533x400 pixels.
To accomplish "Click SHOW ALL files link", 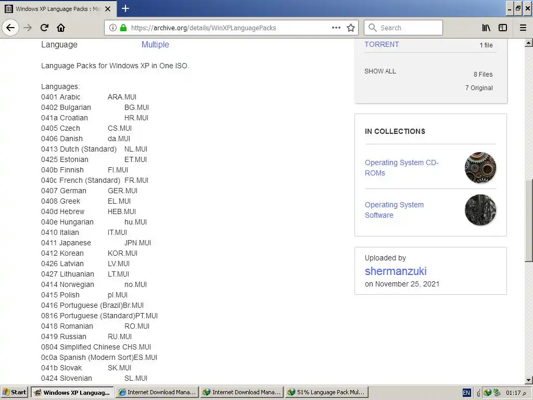I will 380,71.
